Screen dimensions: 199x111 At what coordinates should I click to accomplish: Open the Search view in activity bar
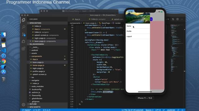pyautogui.click(x=24, y=27)
